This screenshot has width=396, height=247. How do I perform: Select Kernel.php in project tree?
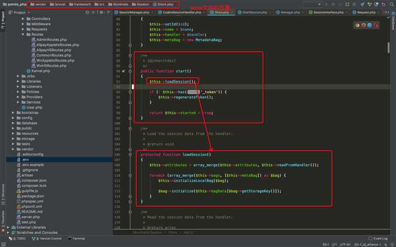click(38, 71)
